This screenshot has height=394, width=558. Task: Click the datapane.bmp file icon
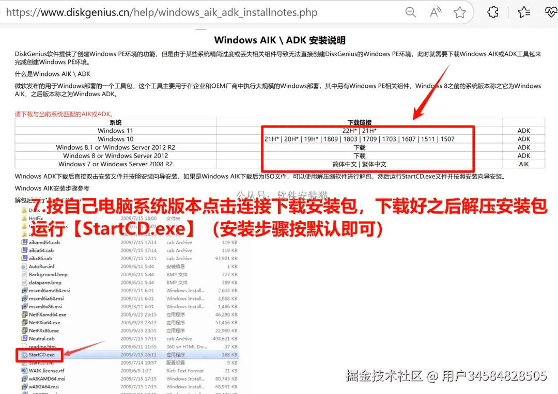24,282
